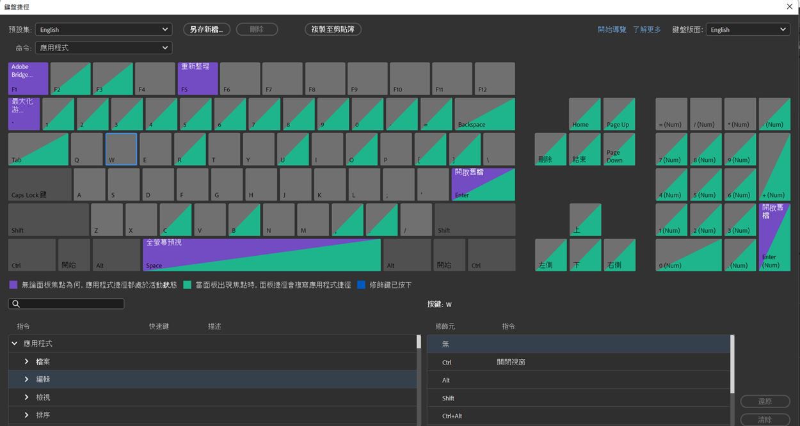The width and height of the screenshot is (800, 426).
Task: Select the B key
Action: (244, 219)
